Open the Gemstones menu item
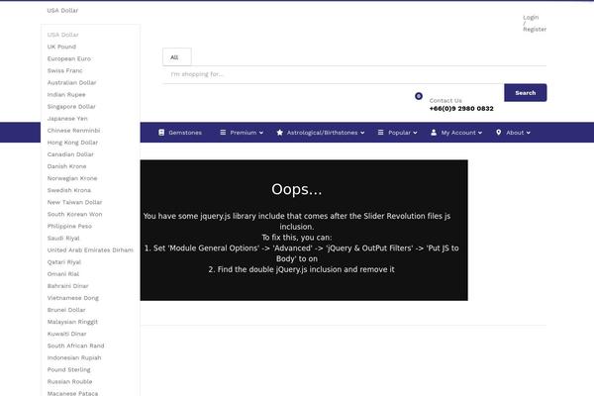Screen dimensions: 594x396 (180, 133)
